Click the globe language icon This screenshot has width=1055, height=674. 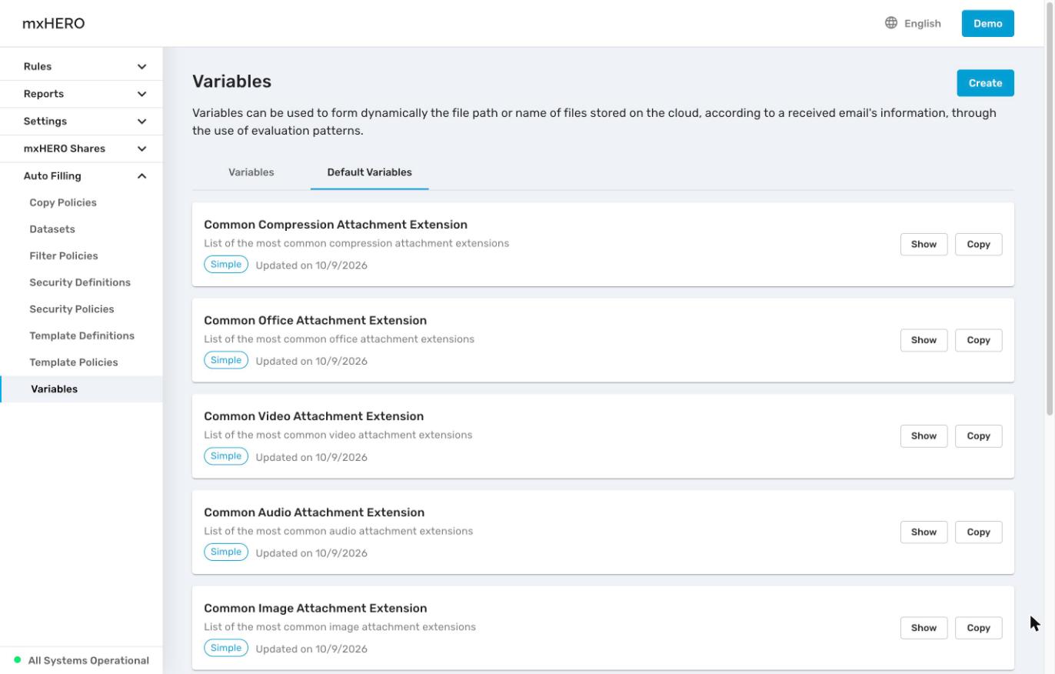coord(891,23)
